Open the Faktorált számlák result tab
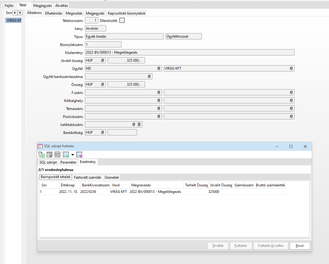 click(88, 177)
